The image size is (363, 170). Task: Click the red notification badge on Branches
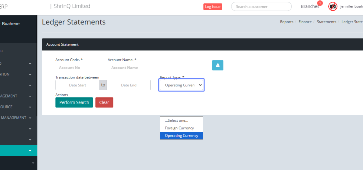[x=320, y=3]
